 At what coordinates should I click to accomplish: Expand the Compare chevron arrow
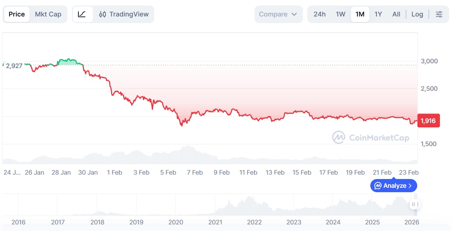[294, 14]
